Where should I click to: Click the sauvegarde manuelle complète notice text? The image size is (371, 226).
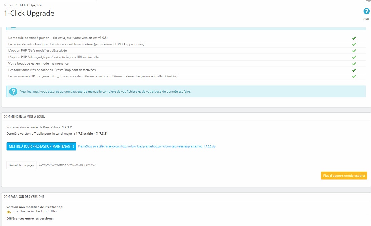coord(105,92)
